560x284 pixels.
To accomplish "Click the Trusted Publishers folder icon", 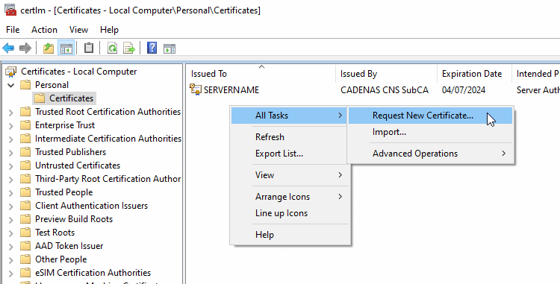I will coord(25,152).
